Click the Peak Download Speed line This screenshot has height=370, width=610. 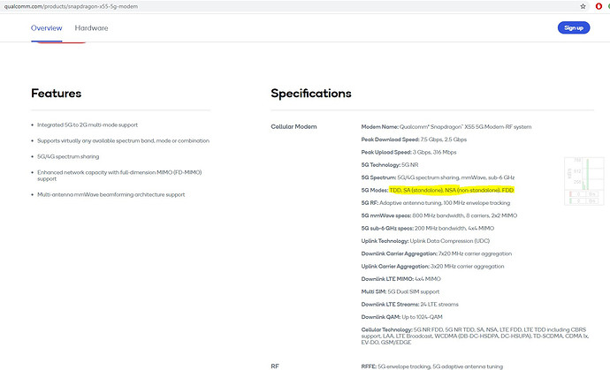414,140
